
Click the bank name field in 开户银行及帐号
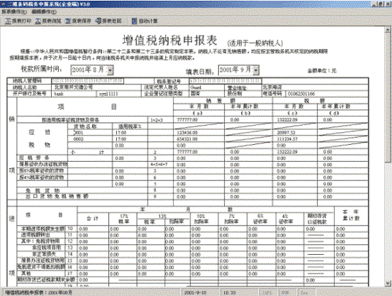74,94
